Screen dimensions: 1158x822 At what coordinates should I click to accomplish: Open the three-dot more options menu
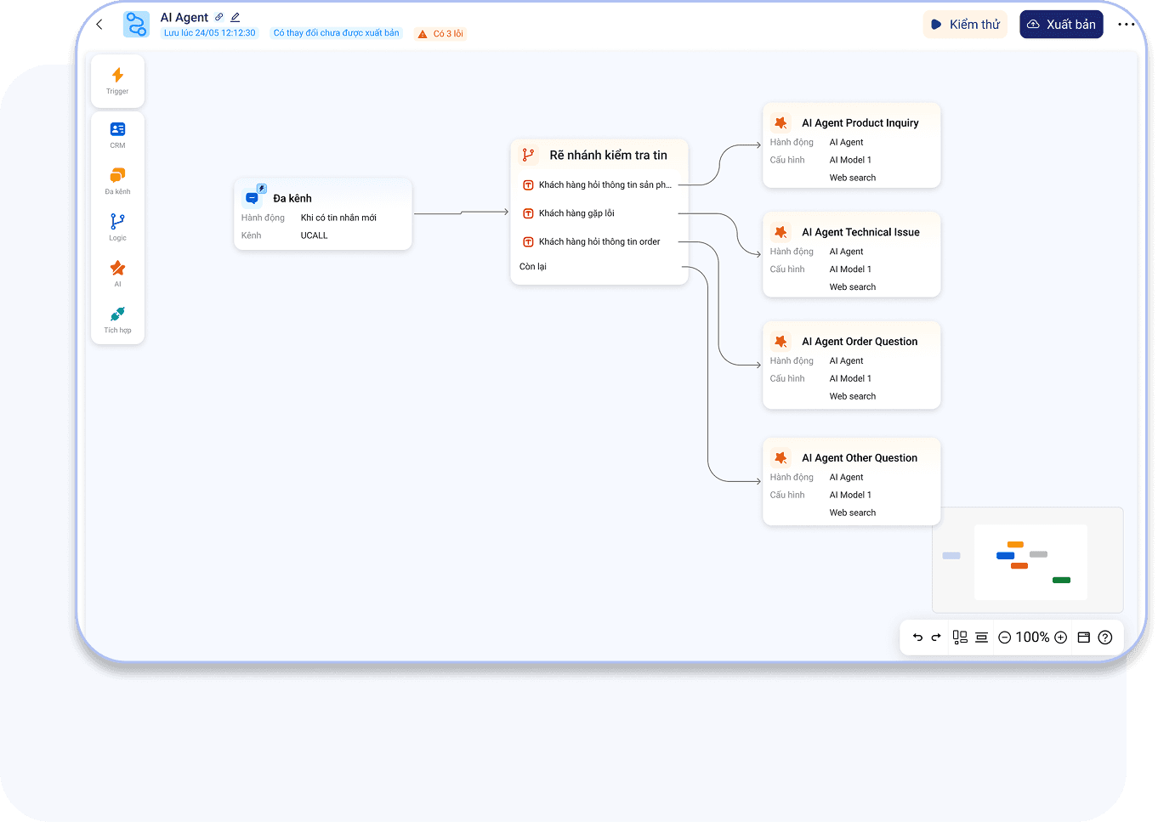[x=1126, y=25]
